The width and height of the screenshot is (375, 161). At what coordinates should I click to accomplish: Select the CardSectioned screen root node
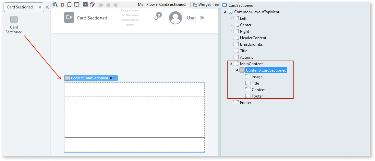[241, 5]
